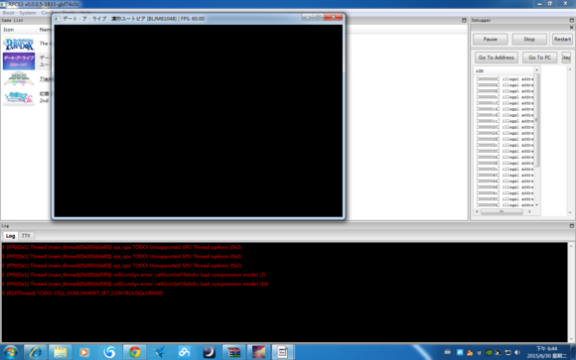Open the Go To Address dialog
This screenshot has height=360, width=576.
497,58
